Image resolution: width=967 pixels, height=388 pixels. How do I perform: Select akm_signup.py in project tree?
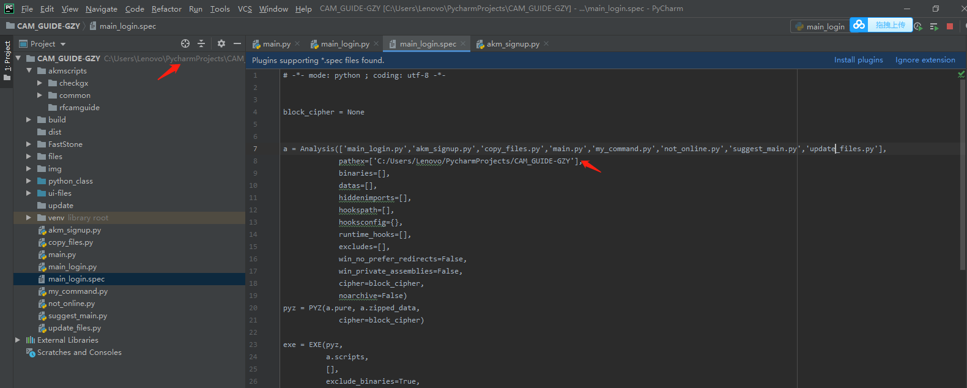click(x=74, y=230)
